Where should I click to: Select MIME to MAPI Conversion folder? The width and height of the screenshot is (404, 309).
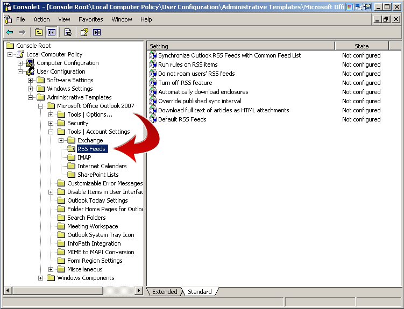(x=101, y=252)
